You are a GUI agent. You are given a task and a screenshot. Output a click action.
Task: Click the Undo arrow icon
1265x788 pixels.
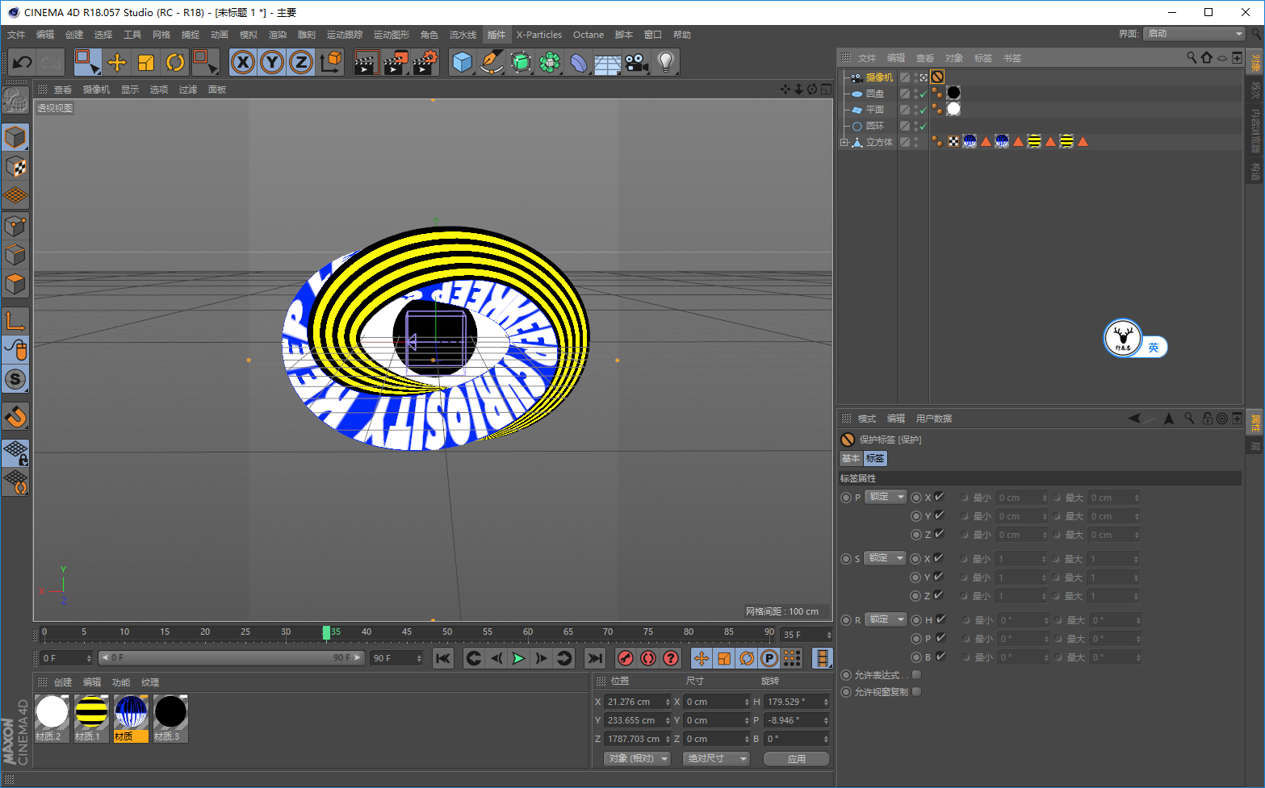click(22, 62)
